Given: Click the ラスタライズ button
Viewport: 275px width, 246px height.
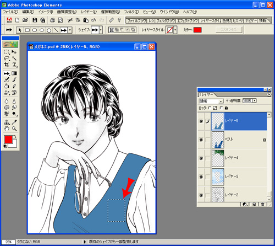Looking at the screenshot, I should pyautogui.click(x=229, y=30).
